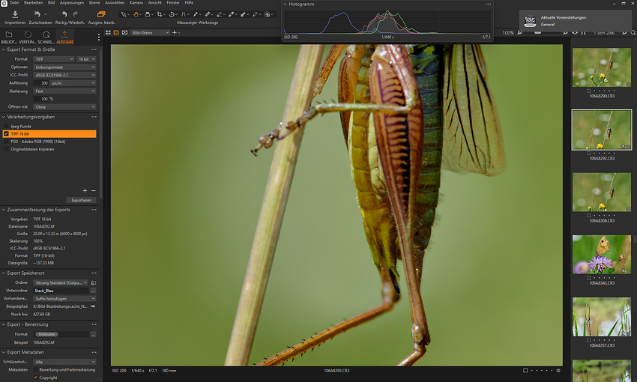Click the Zurücksetzen reset arrow icon
Screen dimensions: 637x382
pos(37,14)
